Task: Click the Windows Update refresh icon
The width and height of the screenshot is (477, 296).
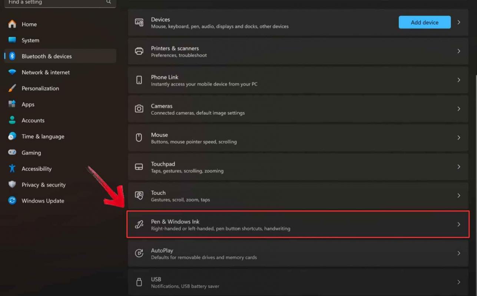Action: pyautogui.click(x=12, y=200)
